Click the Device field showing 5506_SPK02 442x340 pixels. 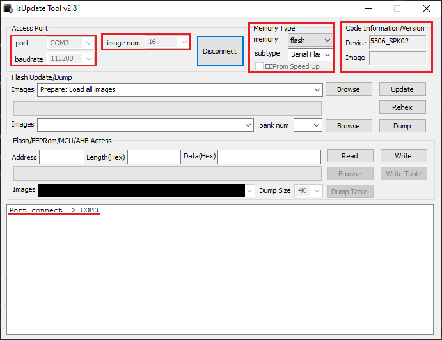(x=397, y=42)
